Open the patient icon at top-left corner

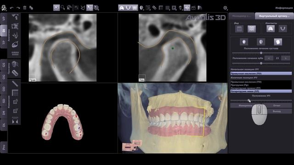(x=4, y=8)
